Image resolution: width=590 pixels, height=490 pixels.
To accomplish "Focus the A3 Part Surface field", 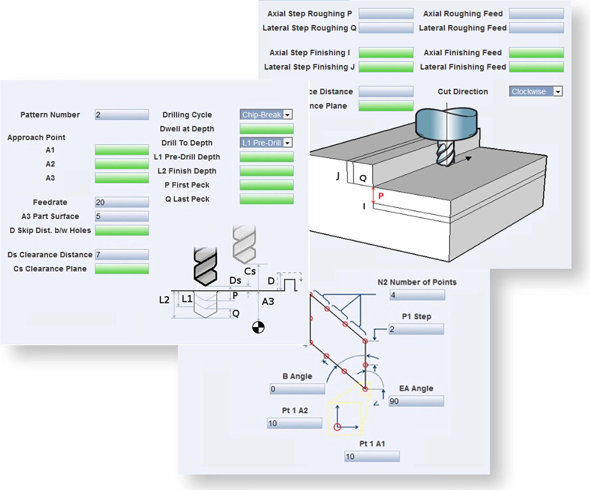I will coord(122,217).
